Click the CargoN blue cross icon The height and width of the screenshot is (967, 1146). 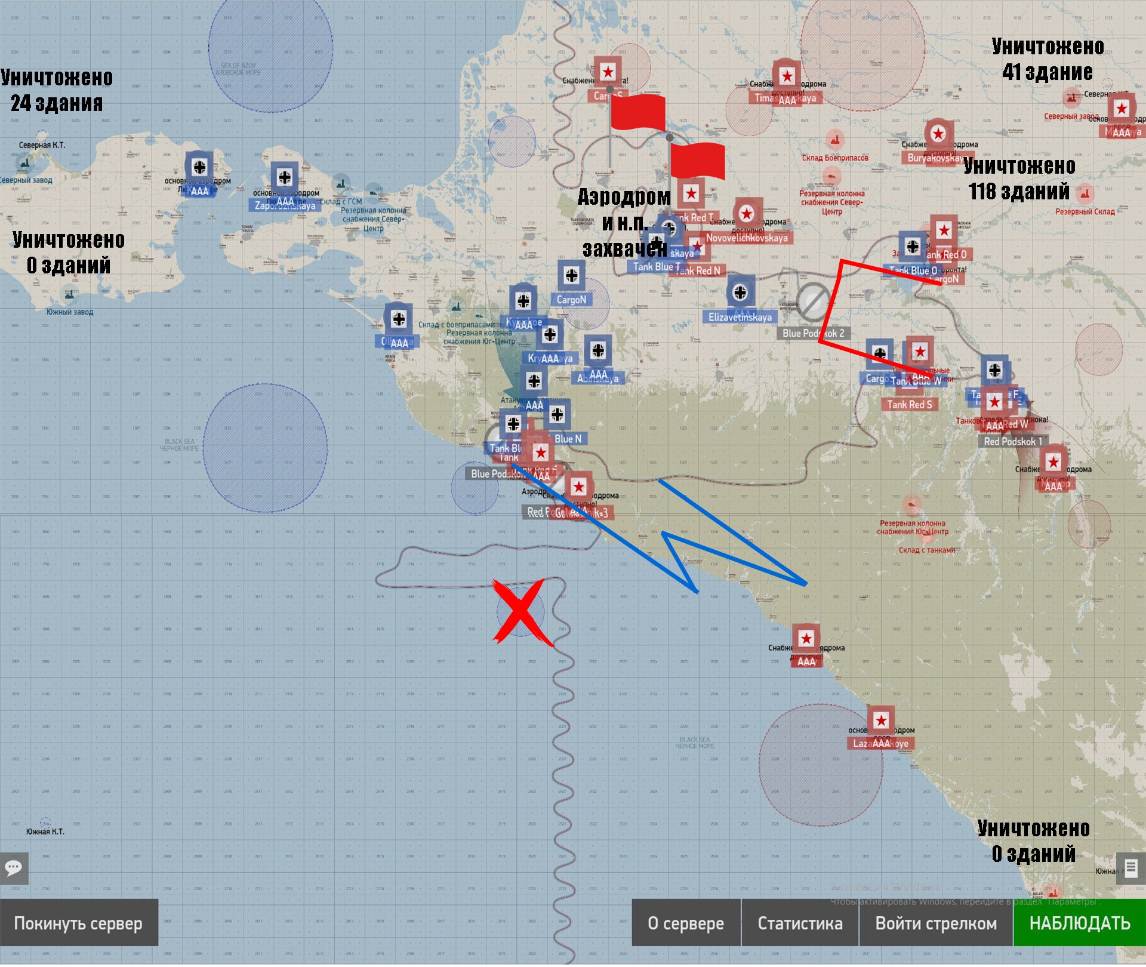click(x=571, y=275)
